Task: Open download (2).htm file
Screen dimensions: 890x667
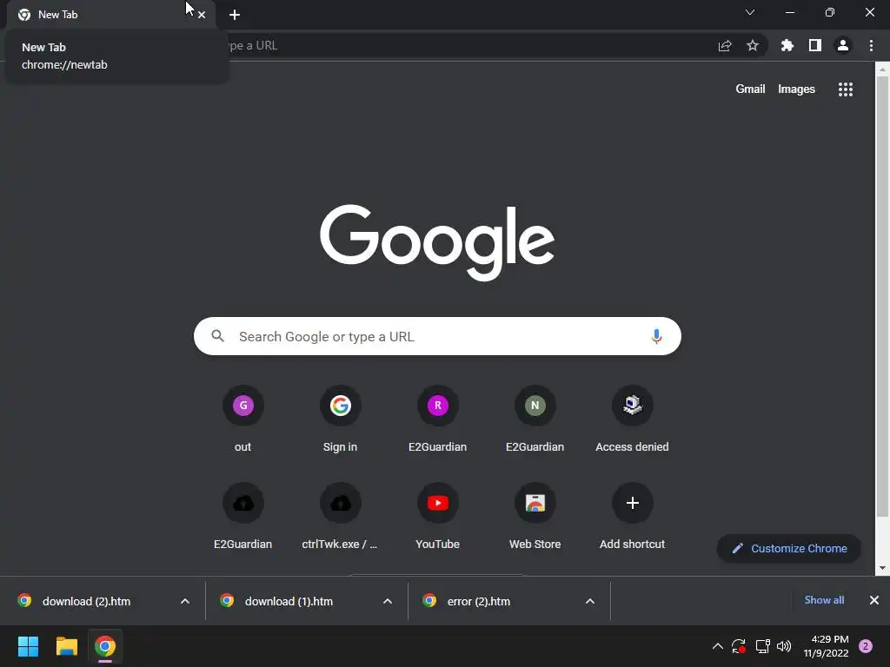Action: [85, 601]
